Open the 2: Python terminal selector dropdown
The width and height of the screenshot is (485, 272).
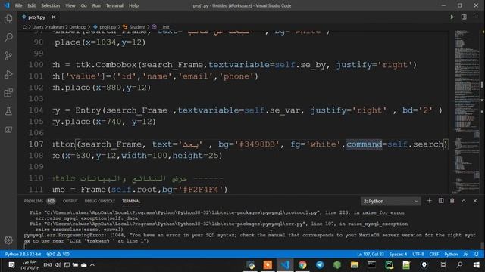coord(391,201)
